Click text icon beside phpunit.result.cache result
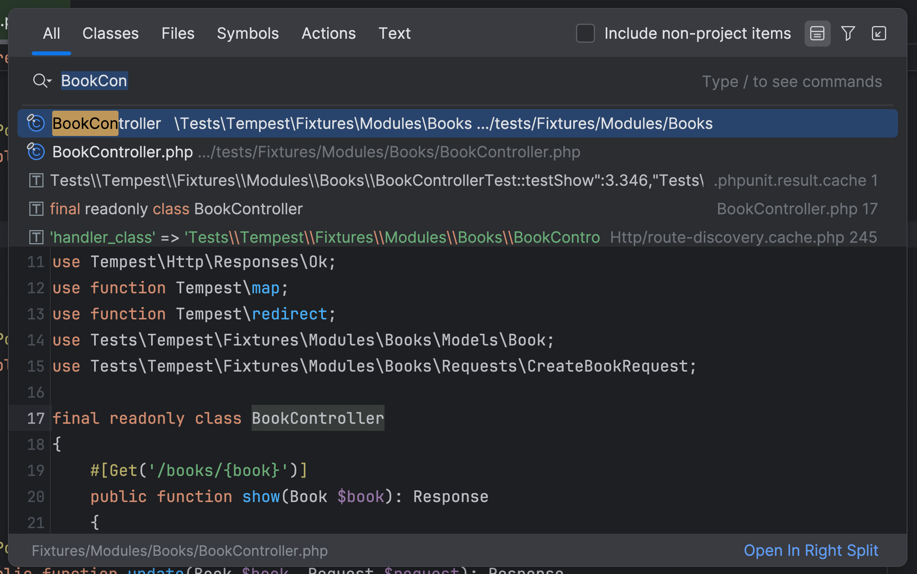This screenshot has height=574, width=917. point(36,181)
